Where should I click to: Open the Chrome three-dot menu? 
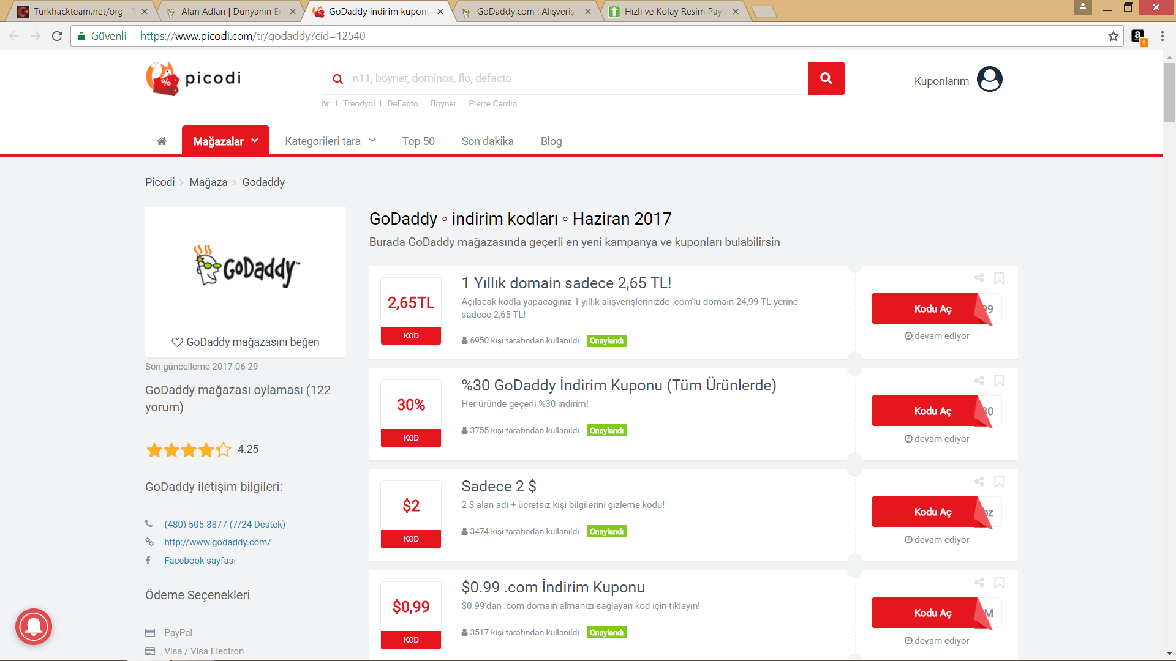tap(1163, 36)
